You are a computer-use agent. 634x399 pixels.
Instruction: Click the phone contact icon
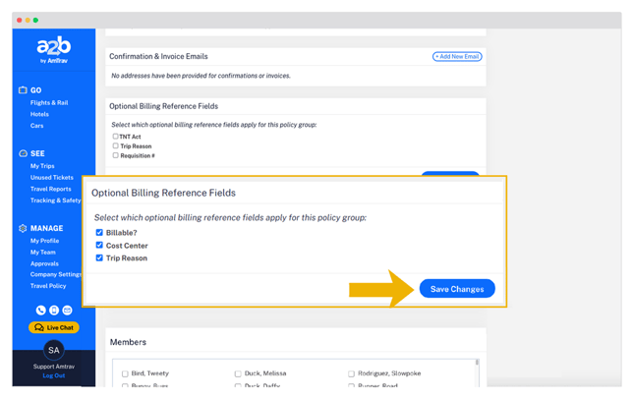(41, 311)
